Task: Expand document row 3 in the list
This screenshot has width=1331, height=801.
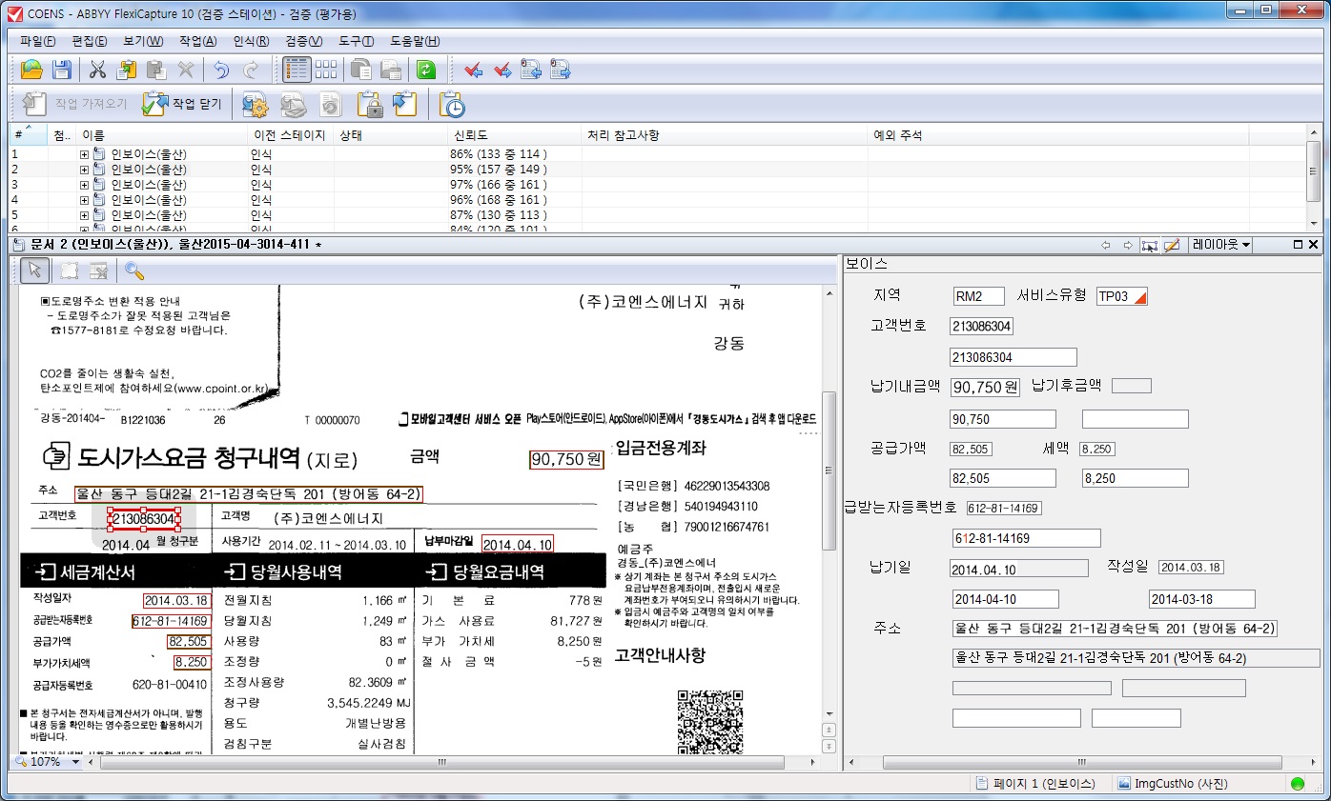Action: point(84,185)
